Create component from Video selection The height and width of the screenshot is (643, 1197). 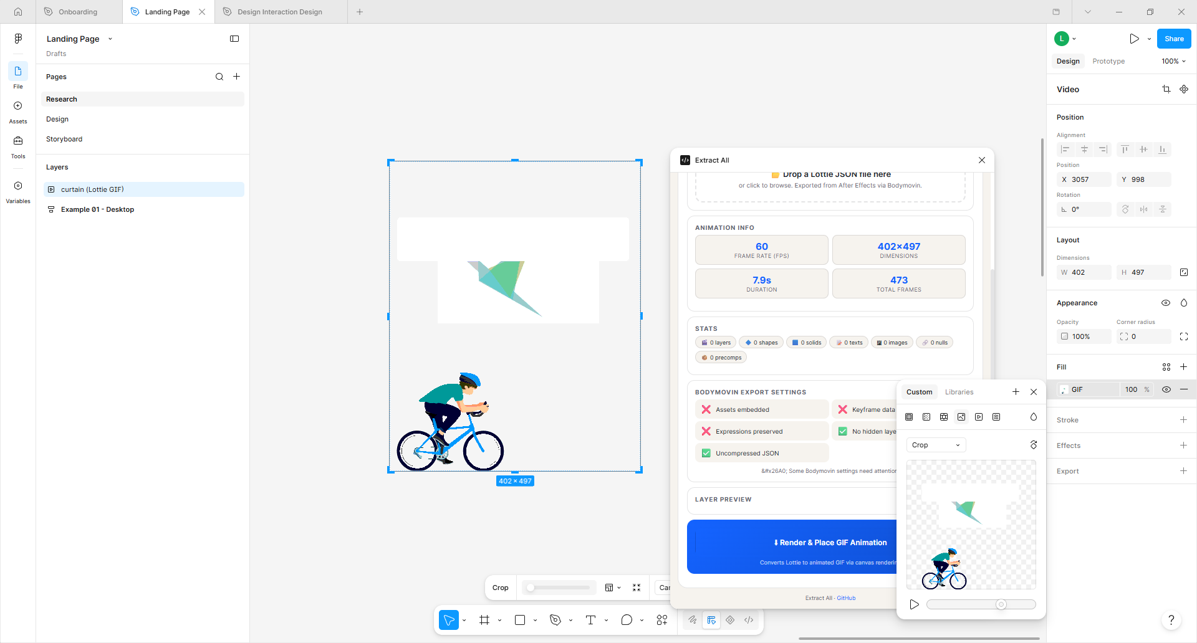1184,89
